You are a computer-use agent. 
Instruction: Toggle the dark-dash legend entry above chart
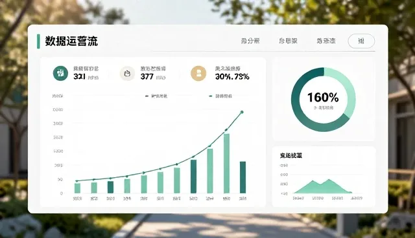[x=156, y=96]
